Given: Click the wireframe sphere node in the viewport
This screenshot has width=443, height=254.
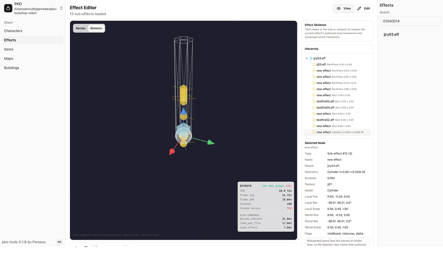Looking at the screenshot, I should tap(184, 136).
